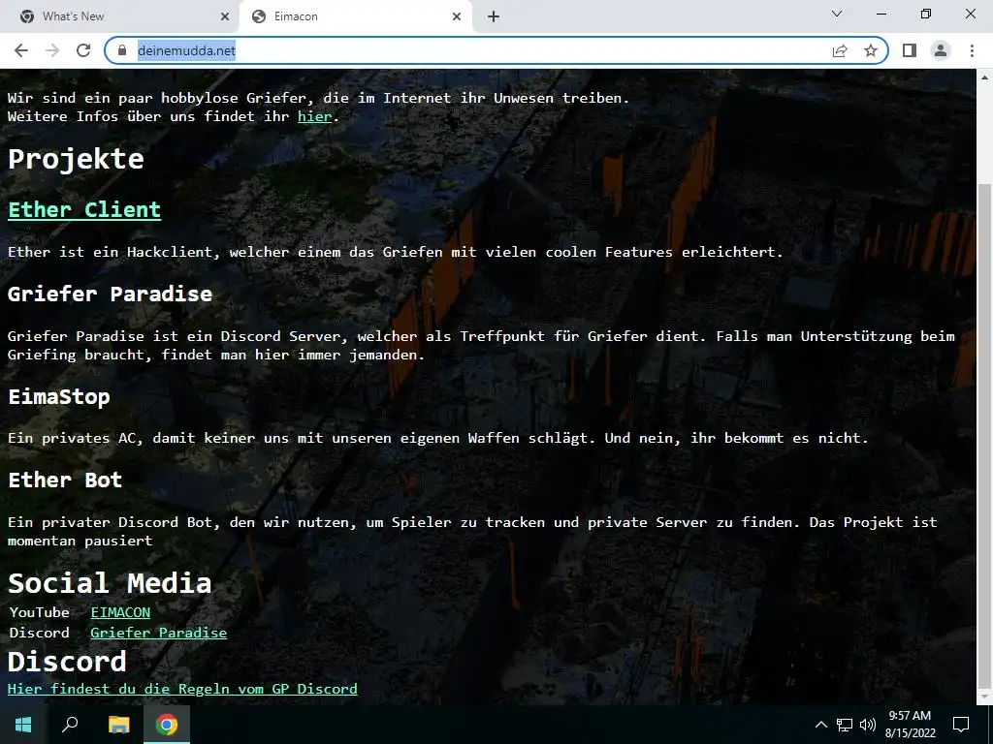Follow the 'hier' link for more info
The height and width of the screenshot is (744, 993).
coord(315,116)
